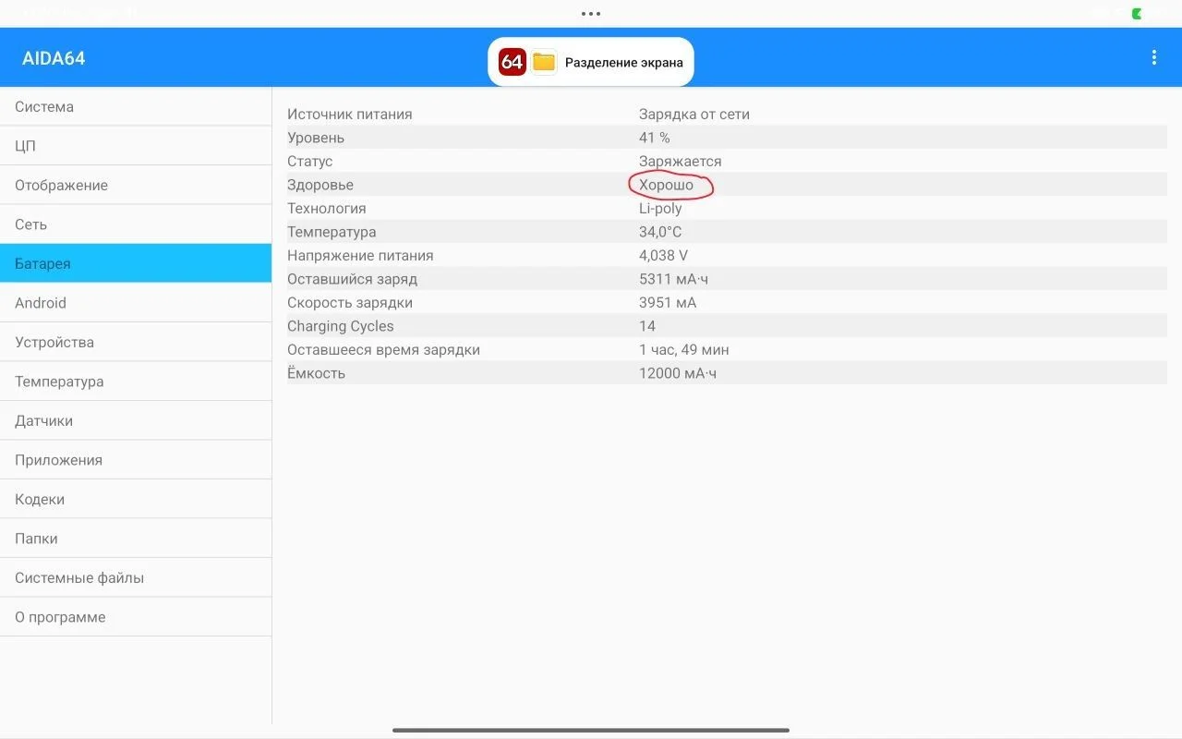The width and height of the screenshot is (1182, 739).
Task: View the Датчики section
Action: (136, 420)
